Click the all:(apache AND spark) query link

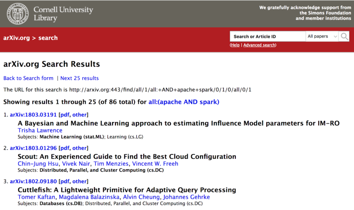click(x=184, y=102)
